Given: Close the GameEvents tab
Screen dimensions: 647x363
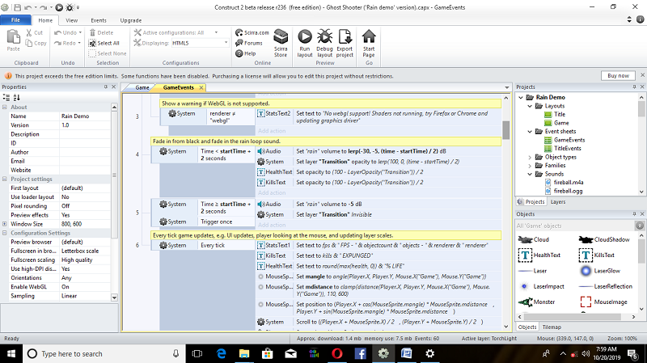Looking at the screenshot, I should [x=201, y=87].
